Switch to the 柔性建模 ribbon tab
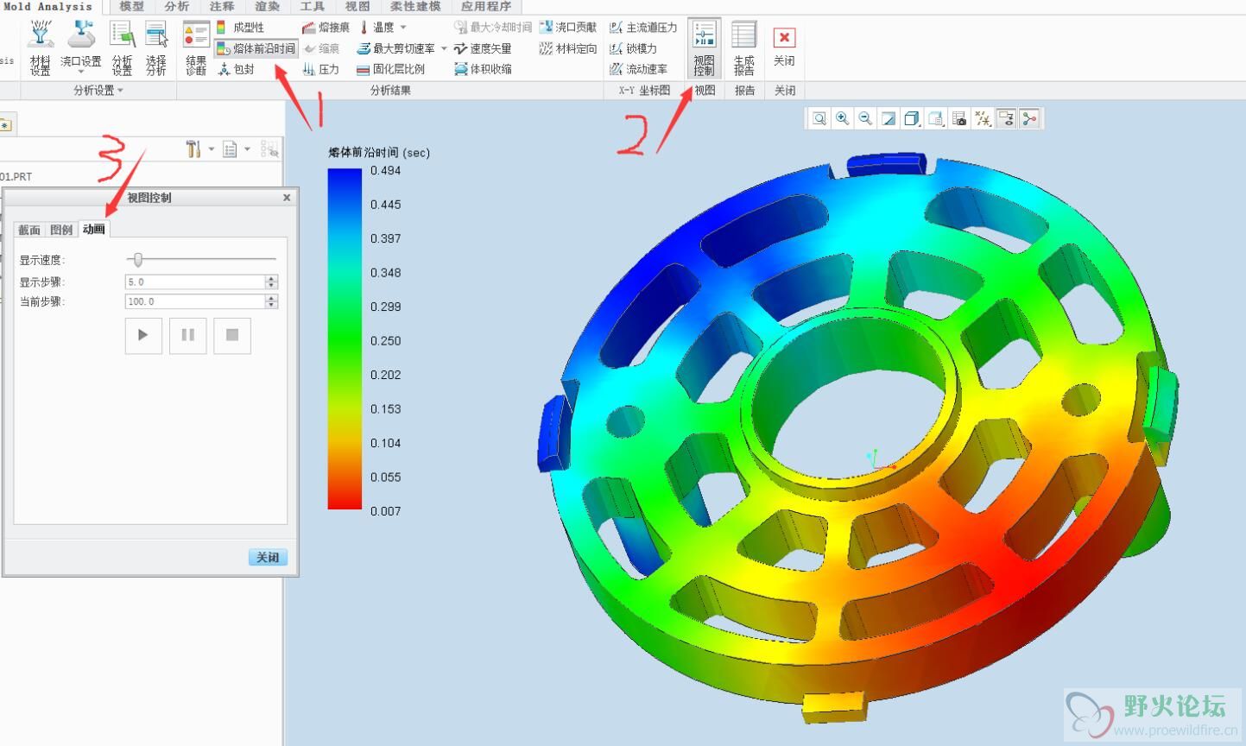The width and height of the screenshot is (1246, 746). coord(415,7)
